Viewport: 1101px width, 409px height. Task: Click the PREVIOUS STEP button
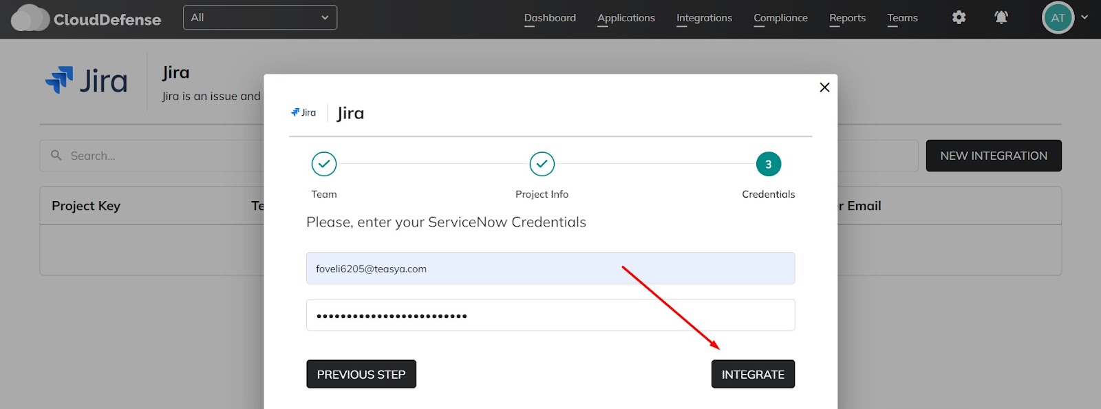point(361,374)
